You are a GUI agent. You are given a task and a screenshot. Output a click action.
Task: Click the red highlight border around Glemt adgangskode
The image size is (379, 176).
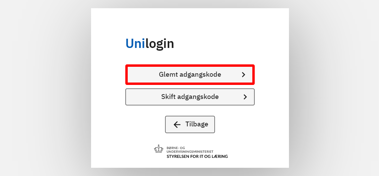[190, 65]
